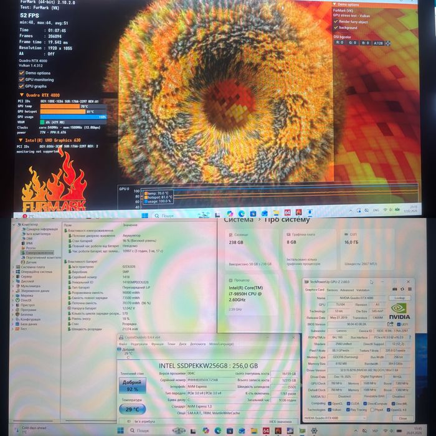Expand the Мультимедіа node in AIDA64
The image size is (436, 436).
pos(13,286)
